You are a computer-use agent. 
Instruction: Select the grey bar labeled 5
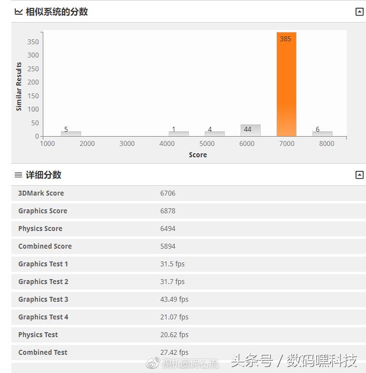(x=71, y=134)
